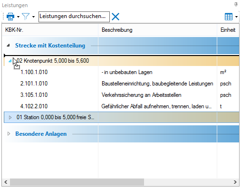Image resolution: width=241 pixels, height=188 pixels.
Task: Click 'Gefährlicher Abfall aufnehmen' description
Action: click(x=156, y=106)
